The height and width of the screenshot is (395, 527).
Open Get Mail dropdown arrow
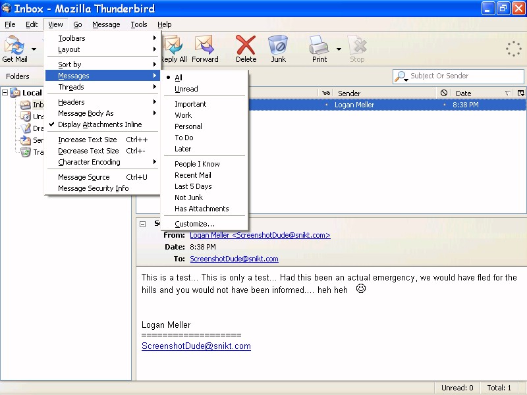tap(34, 49)
